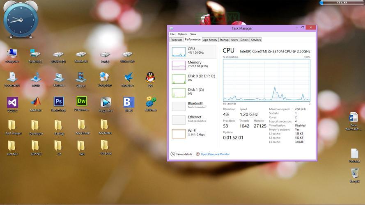
Task: Switch to the Services tab
Action: (256, 40)
